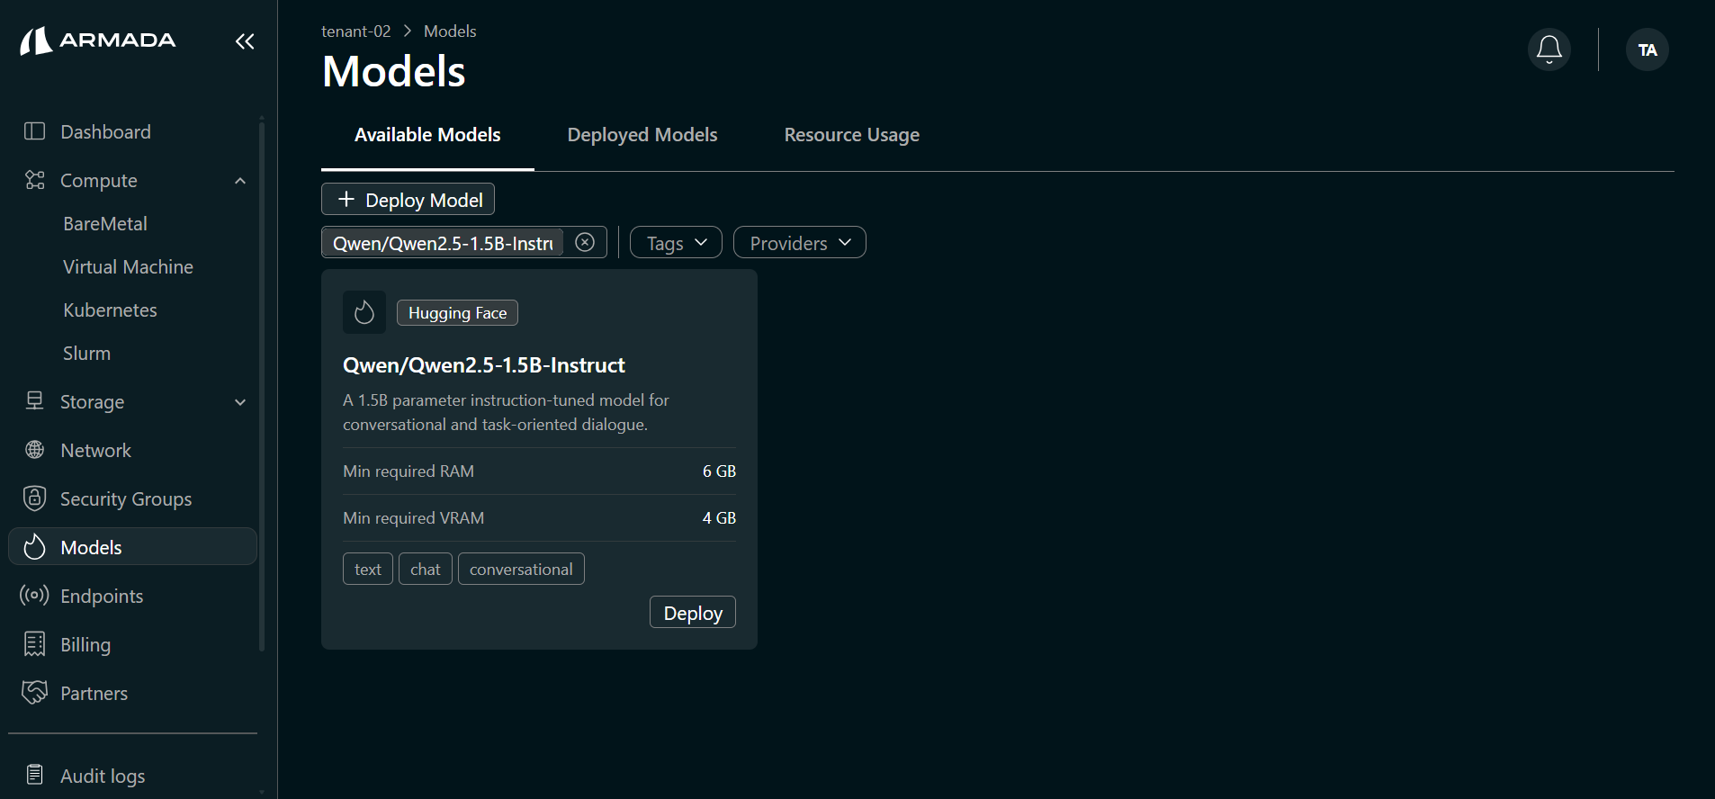The image size is (1715, 799).
Task: Click the Hugging Face provider badge
Action: [457, 312]
